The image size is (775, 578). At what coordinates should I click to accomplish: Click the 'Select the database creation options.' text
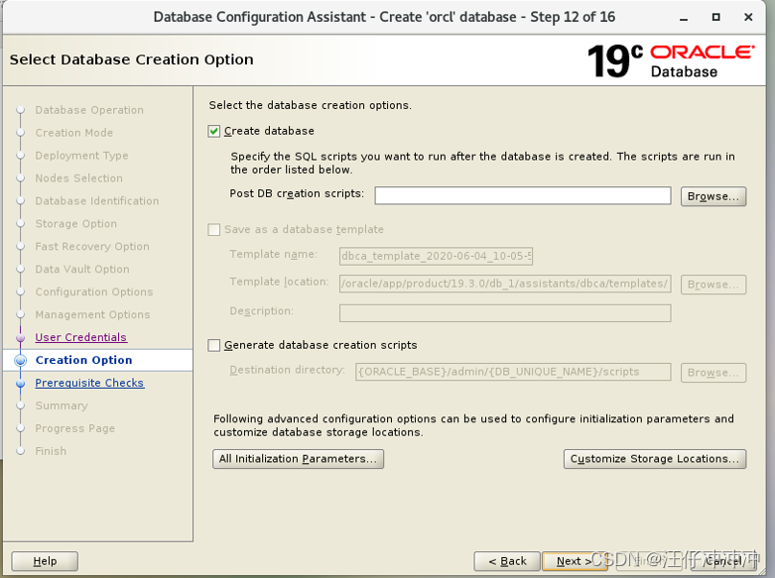point(310,105)
